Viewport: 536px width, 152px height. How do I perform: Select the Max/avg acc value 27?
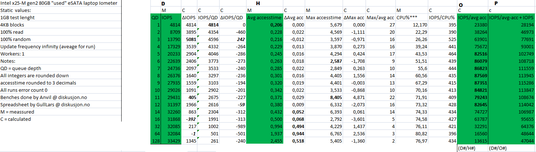pos(392,25)
